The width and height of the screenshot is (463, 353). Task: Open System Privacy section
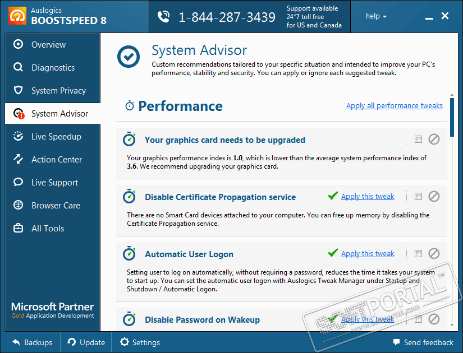(x=53, y=91)
